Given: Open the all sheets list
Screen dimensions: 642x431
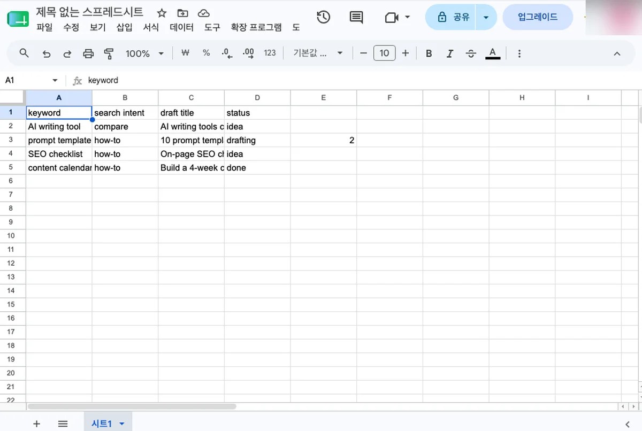Looking at the screenshot, I should click(x=63, y=424).
